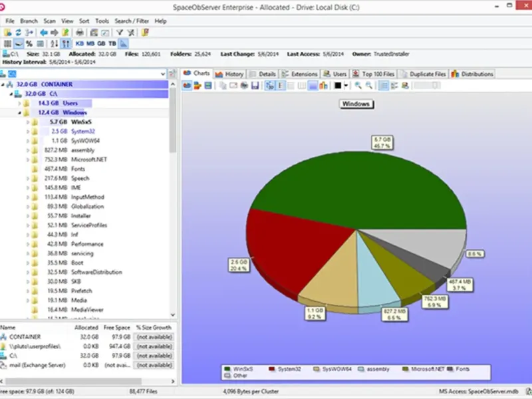This screenshot has height=399, width=532.
Task: Switch size units to MB
Action: coord(90,43)
